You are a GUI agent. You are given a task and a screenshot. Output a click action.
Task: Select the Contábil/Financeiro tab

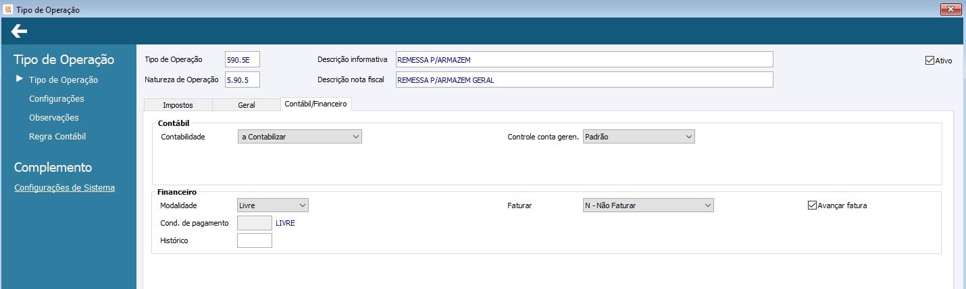(x=315, y=104)
